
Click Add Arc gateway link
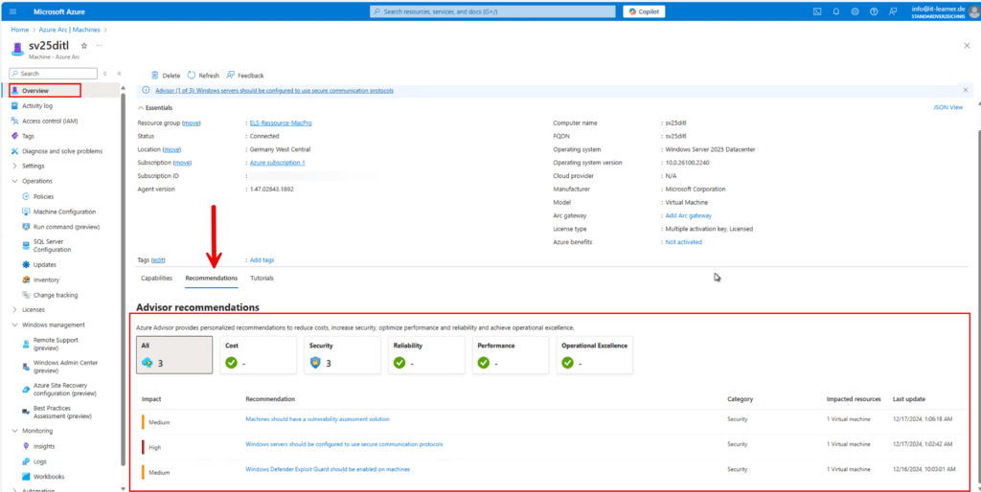688,215
